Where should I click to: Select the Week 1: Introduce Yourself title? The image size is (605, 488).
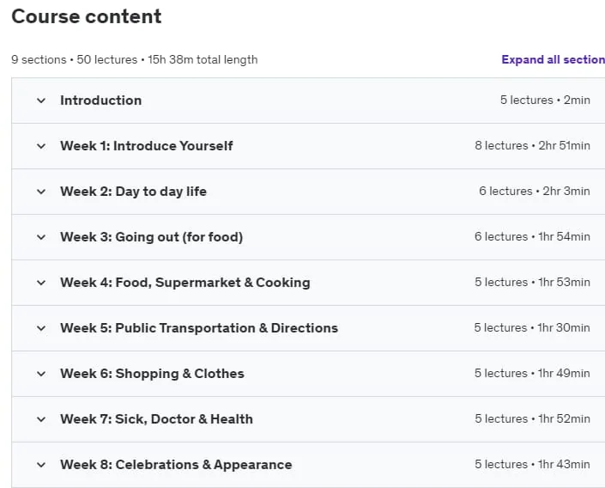(146, 146)
